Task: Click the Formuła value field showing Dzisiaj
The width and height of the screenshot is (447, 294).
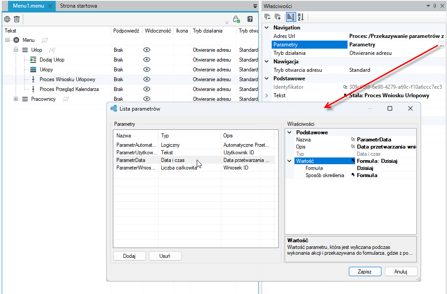Action: [386, 168]
